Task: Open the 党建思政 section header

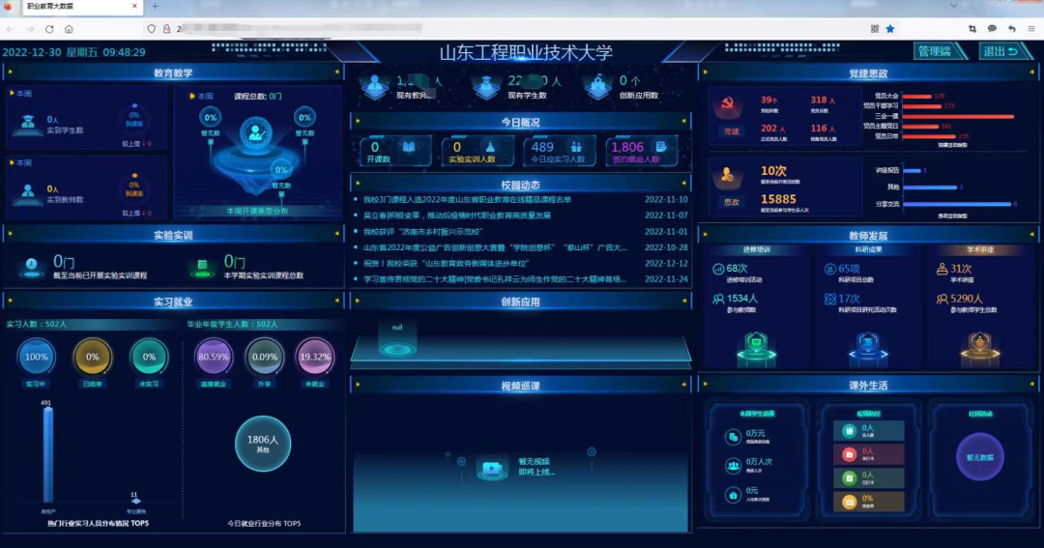Action: pyautogui.click(x=868, y=73)
